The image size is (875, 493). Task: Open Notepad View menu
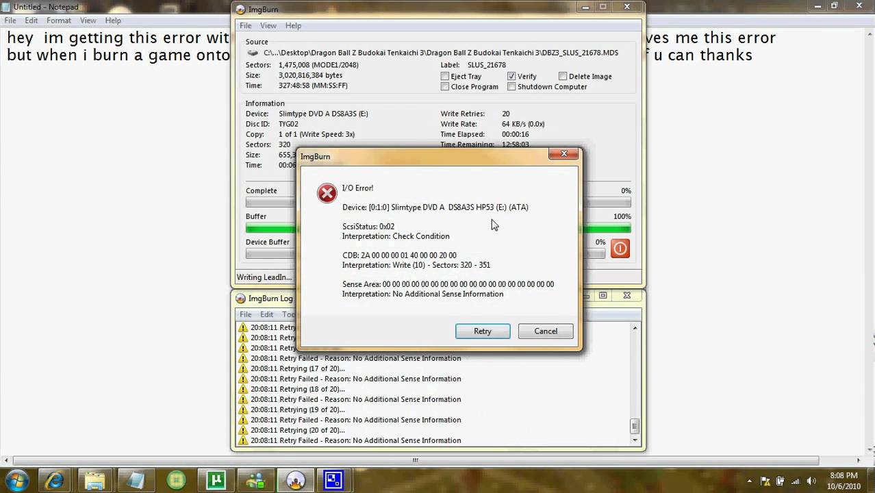click(88, 21)
